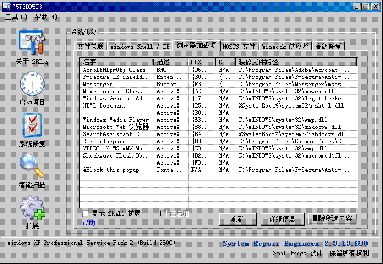The height and width of the screenshot is (264, 383).
Task: Select the VIDEO__X_MS_WMV Mo... row
Action: 218,148
